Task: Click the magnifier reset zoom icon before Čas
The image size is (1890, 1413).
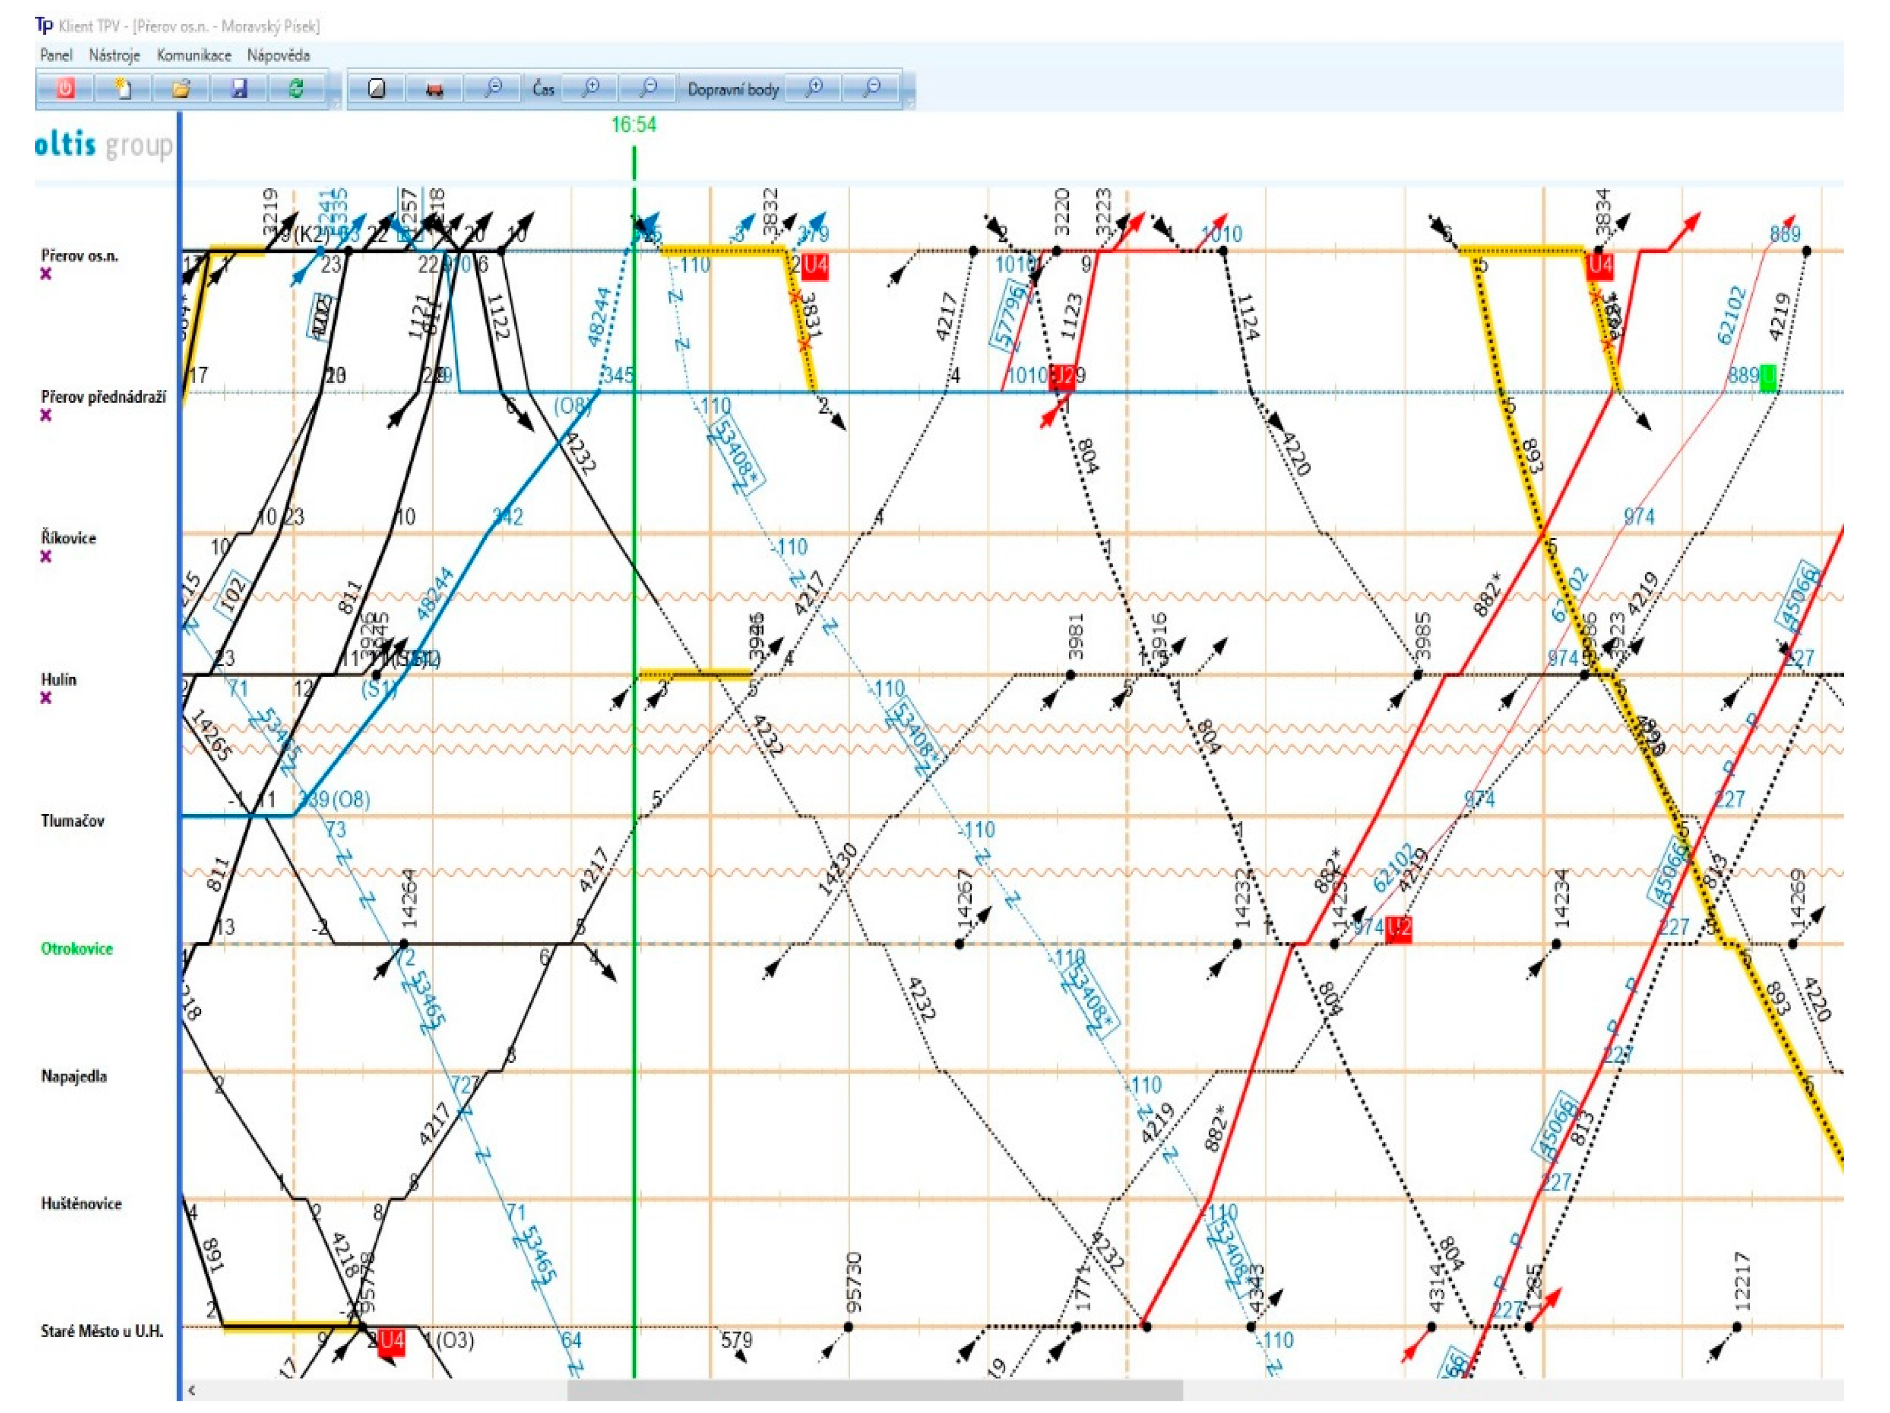Action: (493, 88)
